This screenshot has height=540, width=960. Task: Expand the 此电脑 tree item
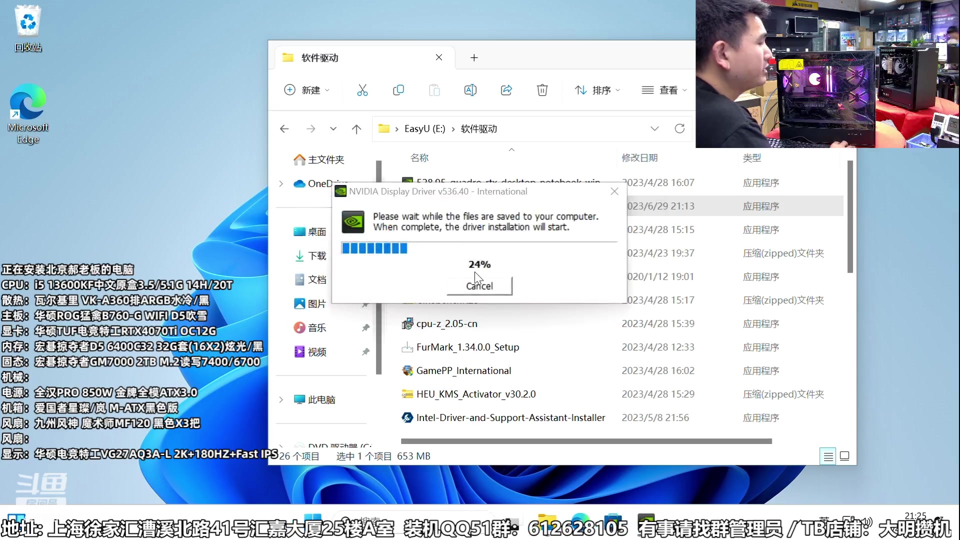click(x=281, y=399)
